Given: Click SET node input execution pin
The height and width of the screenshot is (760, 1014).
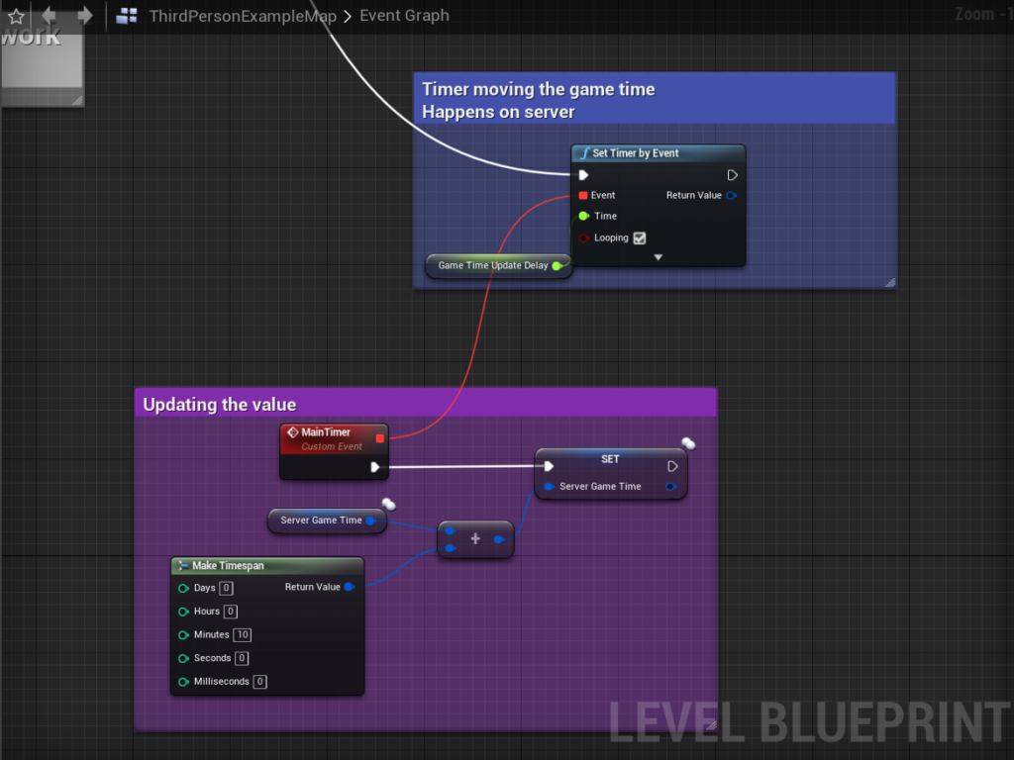Looking at the screenshot, I should [549, 466].
